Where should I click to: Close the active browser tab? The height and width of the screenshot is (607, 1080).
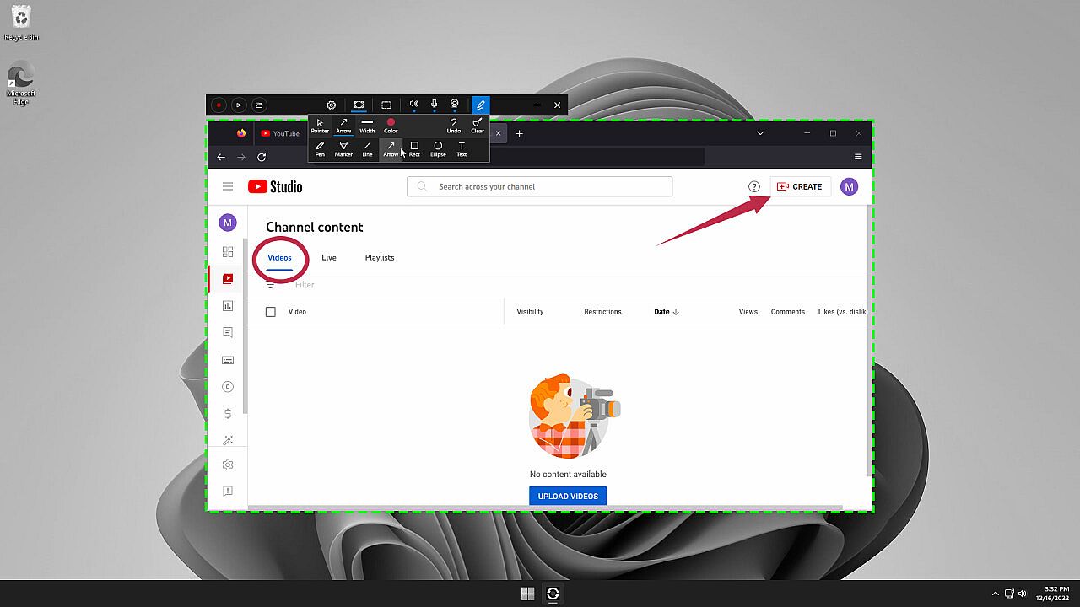[x=498, y=133]
